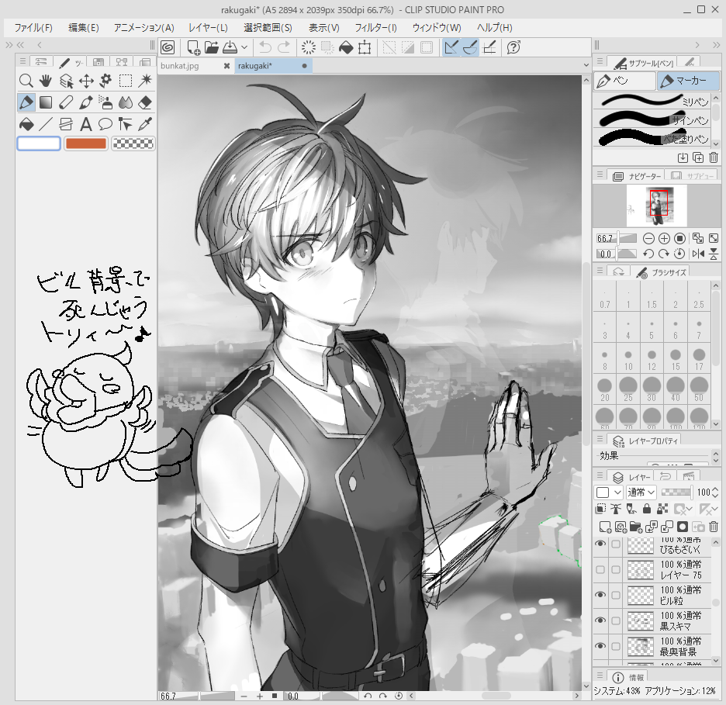Open the layer color dropdown arrow
726x705 pixels.
[x=617, y=492]
